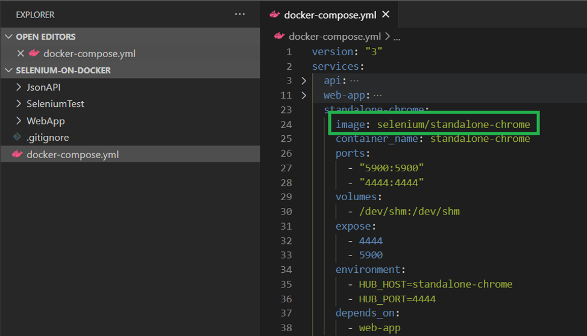Click the Docker whale icon in the breadcrumb

click(x=279, y=36)
